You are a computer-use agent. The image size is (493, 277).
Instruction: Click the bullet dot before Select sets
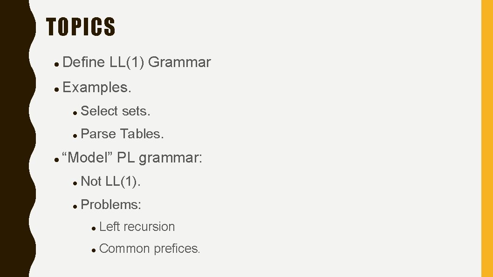point(75,113)
